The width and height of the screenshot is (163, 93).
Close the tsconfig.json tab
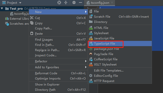coord(112,2)
